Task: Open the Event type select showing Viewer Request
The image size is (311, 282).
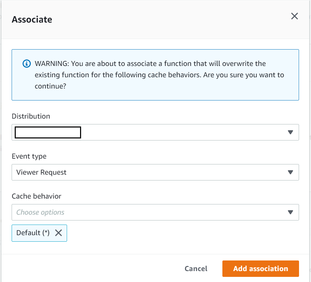Action: coord(137,172)
